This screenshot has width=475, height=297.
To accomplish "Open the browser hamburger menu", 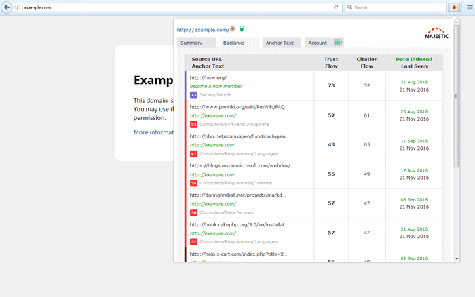I will (x=470, y=7).
